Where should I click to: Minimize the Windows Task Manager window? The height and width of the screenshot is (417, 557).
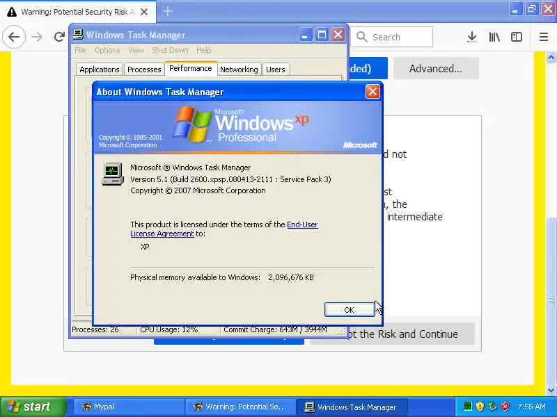pyautogui.click(x=305, y=35)
